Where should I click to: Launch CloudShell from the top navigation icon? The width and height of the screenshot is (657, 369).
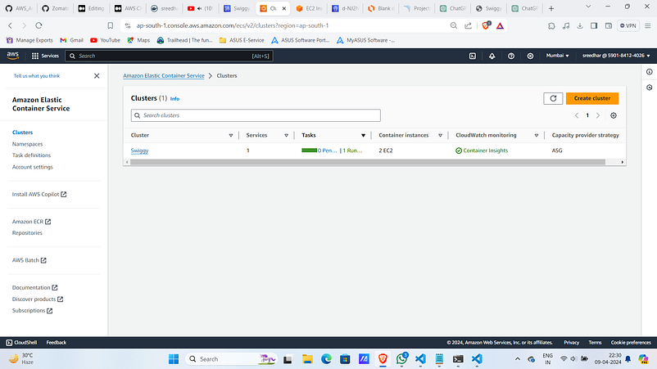[x=472, y=56]
